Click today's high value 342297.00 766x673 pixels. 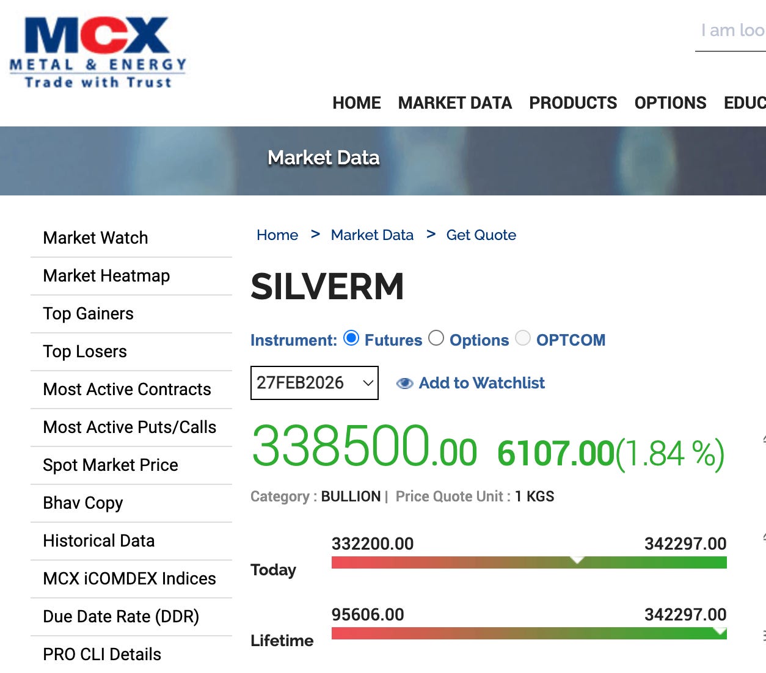(x=685, y=544)
